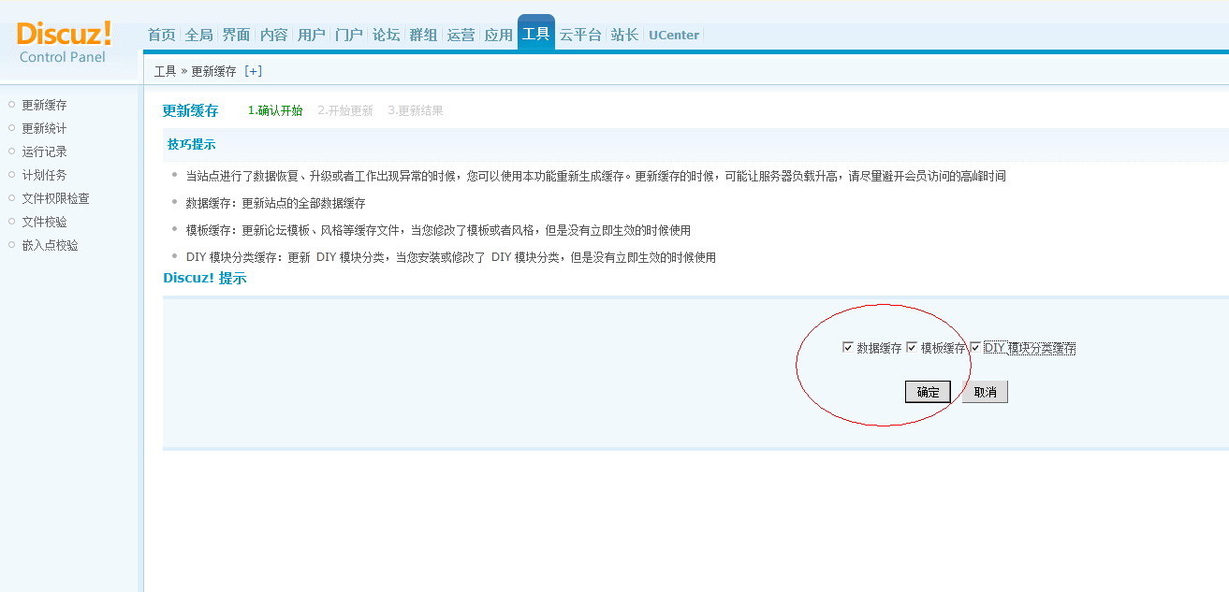This screenshot has height=592, width=1229.
Task: Click the tip about 数据缓存 description
Action: coord(275,203)
